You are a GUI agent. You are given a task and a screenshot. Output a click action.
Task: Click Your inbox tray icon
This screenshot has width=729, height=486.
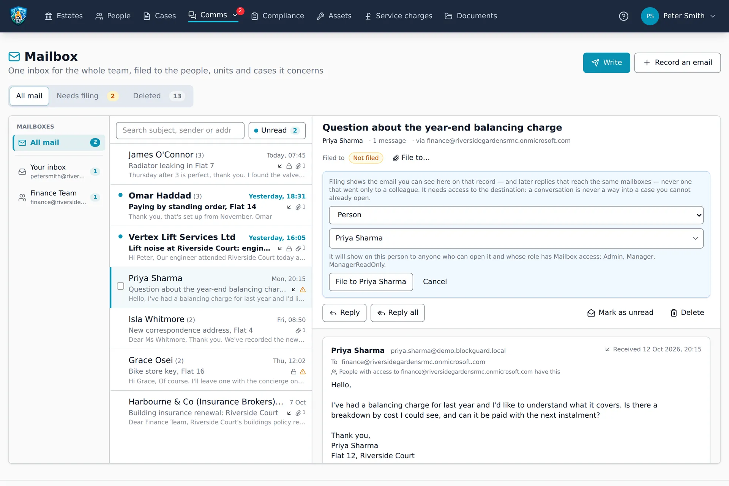pos(22,172)
